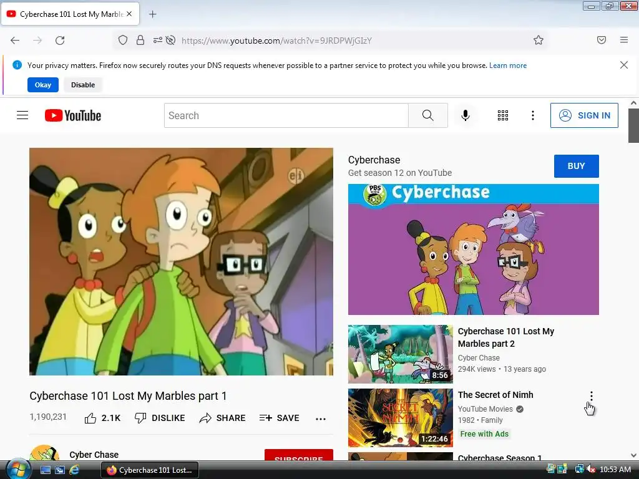
Task: Reload the current page
Action: click(x=60, y=41)
